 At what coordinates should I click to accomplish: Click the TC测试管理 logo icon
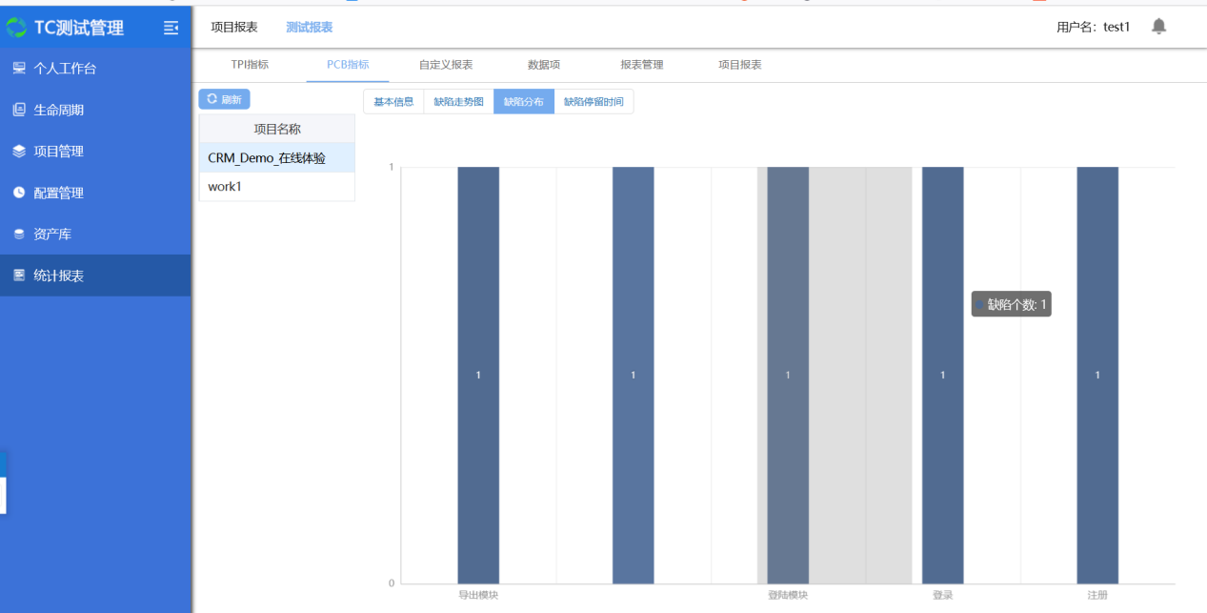pos(17,28)
